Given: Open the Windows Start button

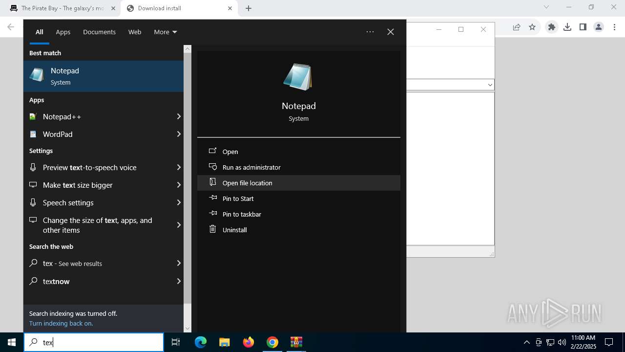Looking at the screenshot, I should 12,342.
